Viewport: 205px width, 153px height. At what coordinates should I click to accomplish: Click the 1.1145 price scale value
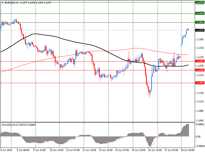[x=200, y=93]
